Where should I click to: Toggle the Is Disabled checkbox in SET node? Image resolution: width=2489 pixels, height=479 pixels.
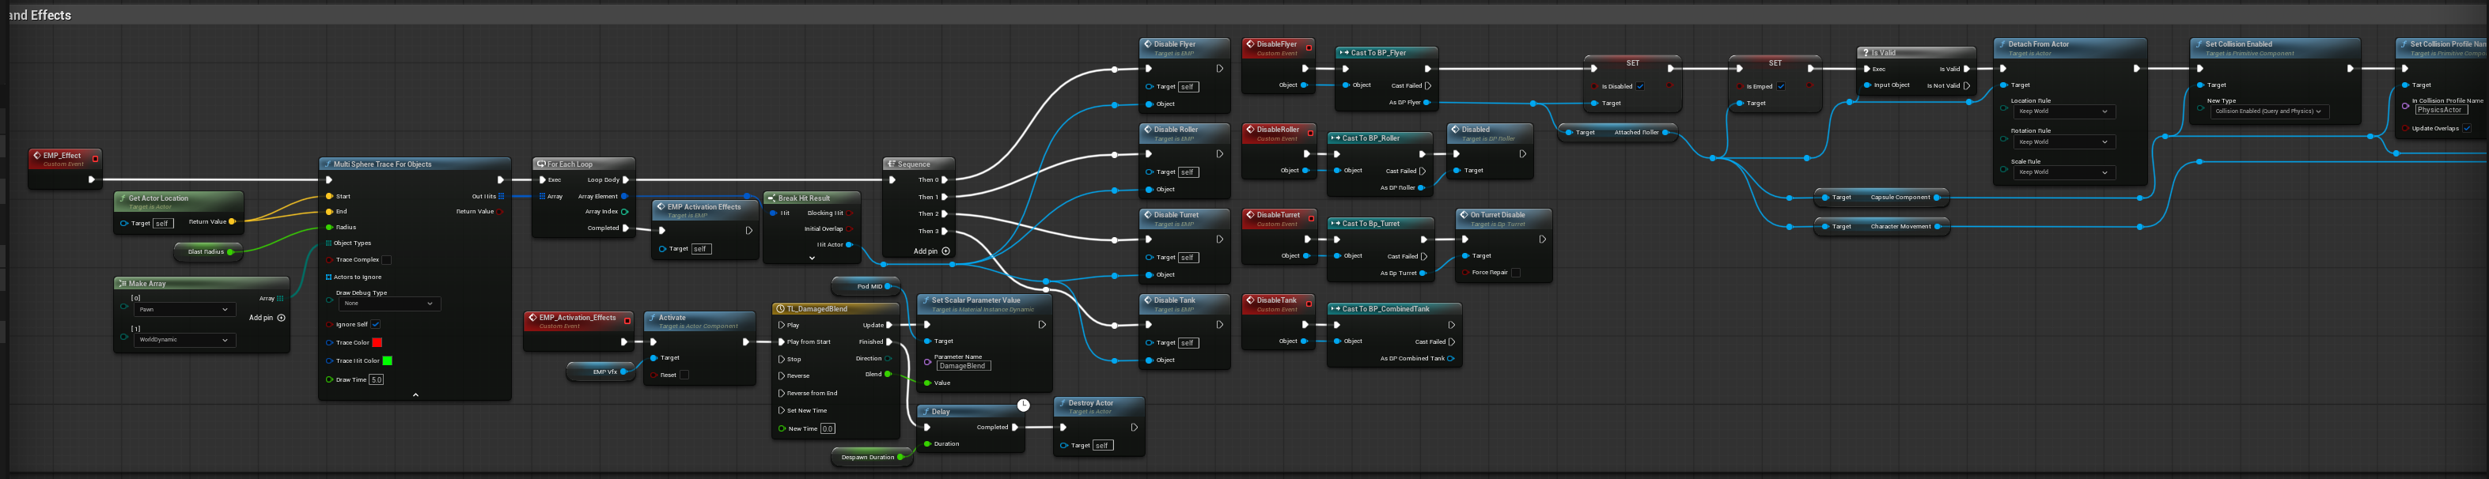point(1640,86)
